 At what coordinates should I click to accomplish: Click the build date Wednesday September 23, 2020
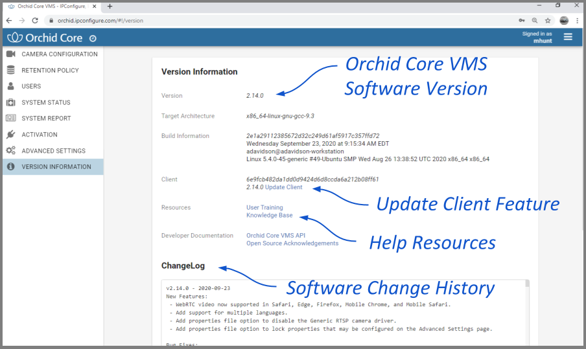tap(318, 144)
